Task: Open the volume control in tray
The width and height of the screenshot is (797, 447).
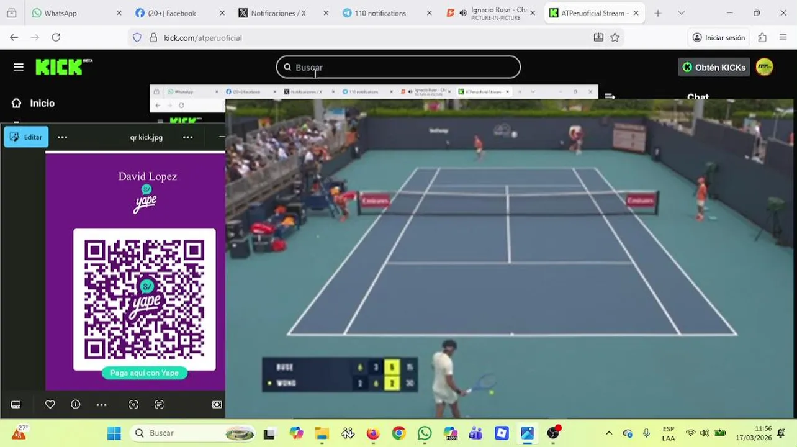Action: tap(705, 433)
